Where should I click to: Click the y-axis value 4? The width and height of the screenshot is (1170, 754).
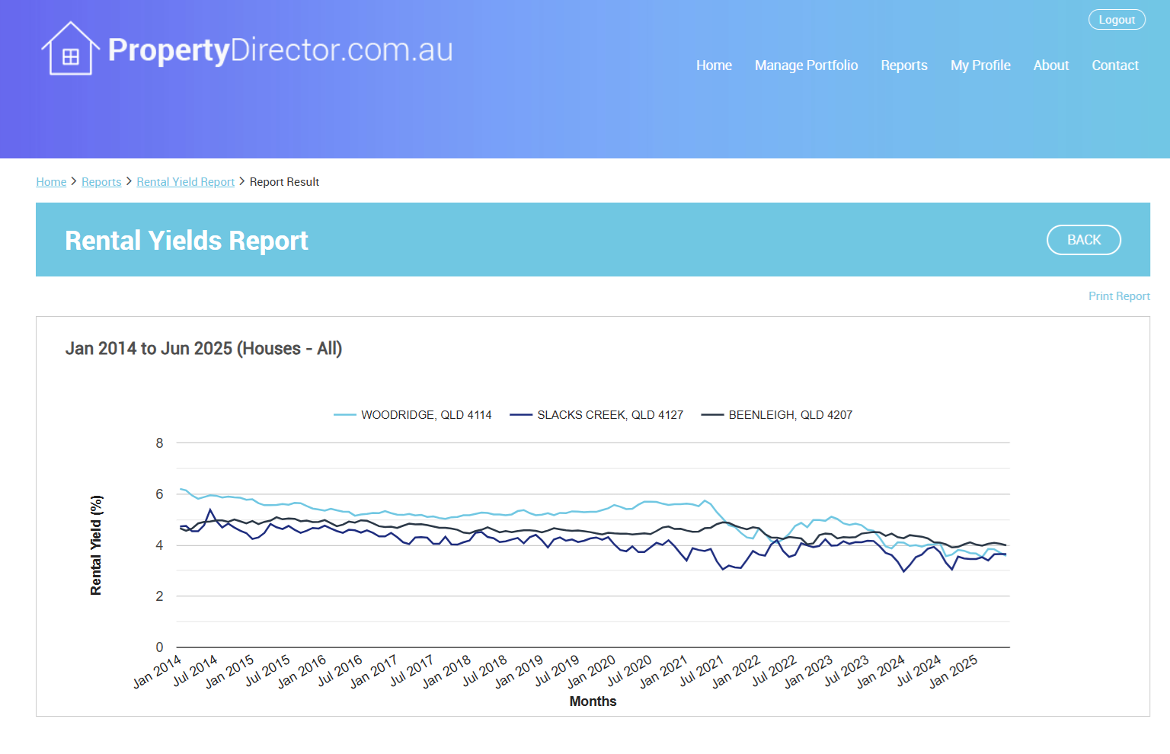[159, 545]
